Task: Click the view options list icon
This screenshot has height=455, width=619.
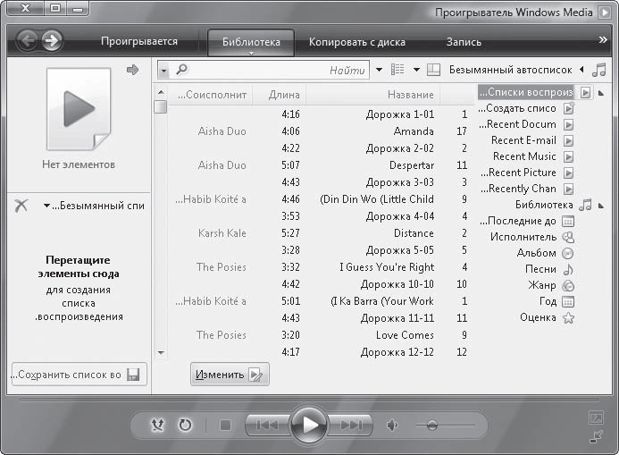Action: point(397,70)
